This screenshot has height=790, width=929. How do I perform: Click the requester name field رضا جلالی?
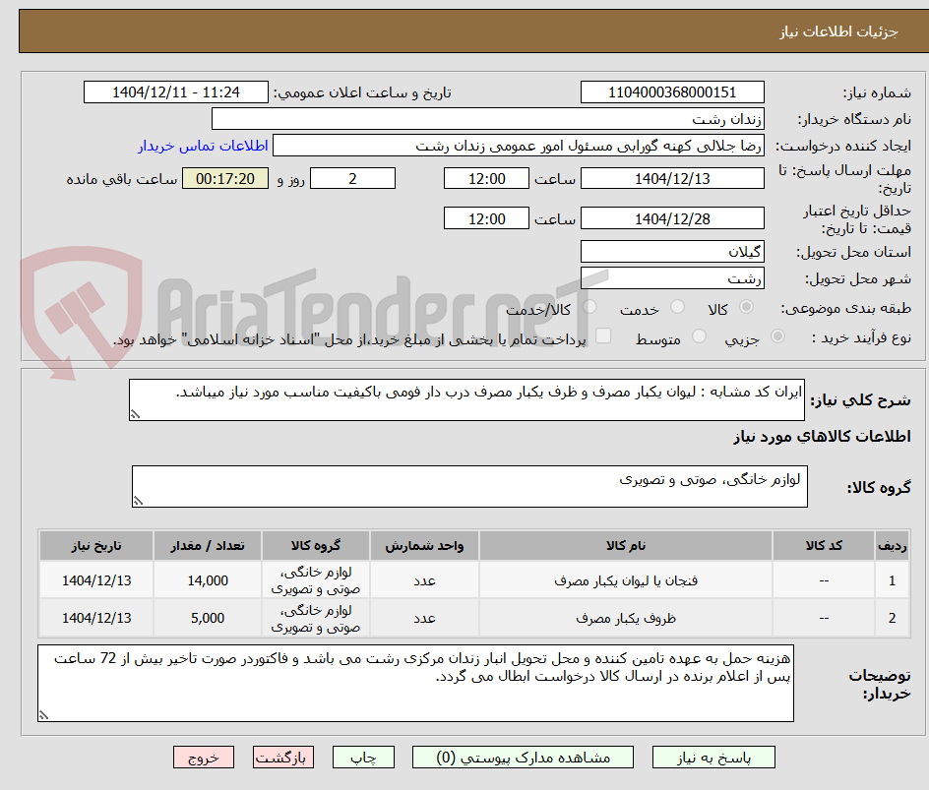(x=519, y=146)
